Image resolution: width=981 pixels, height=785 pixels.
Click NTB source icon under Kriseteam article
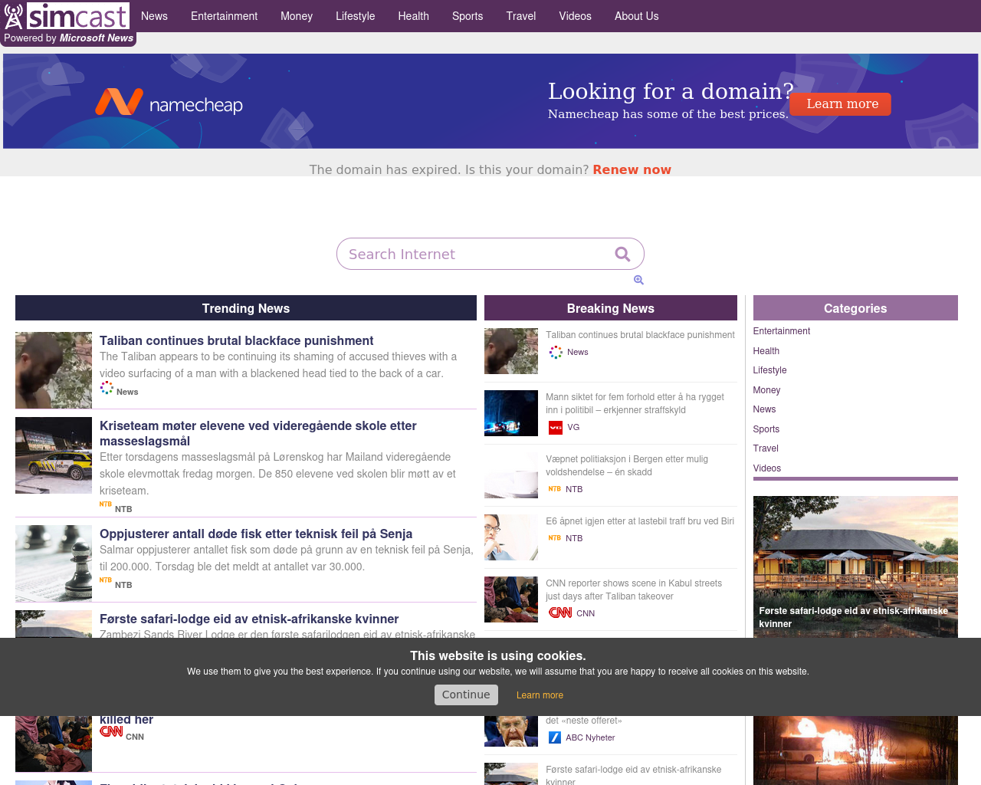[x=106, y=504]
